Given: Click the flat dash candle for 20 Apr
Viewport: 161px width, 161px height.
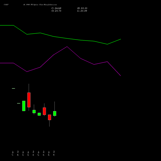Looking at the screenshot, I should point(19,103).
